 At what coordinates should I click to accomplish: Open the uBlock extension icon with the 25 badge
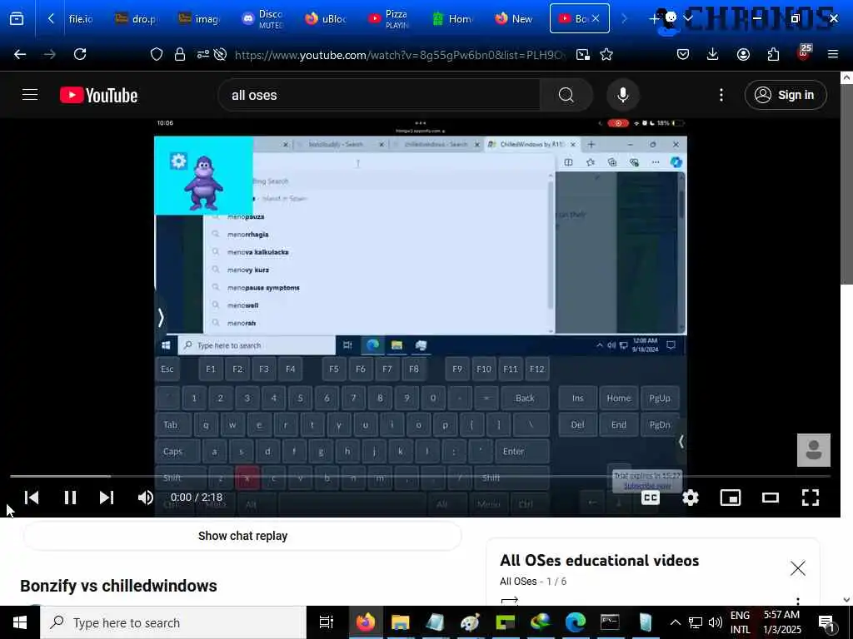click(804, 52)
